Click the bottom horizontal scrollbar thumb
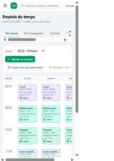Screen dimensions: 114x161 point(30,160)
